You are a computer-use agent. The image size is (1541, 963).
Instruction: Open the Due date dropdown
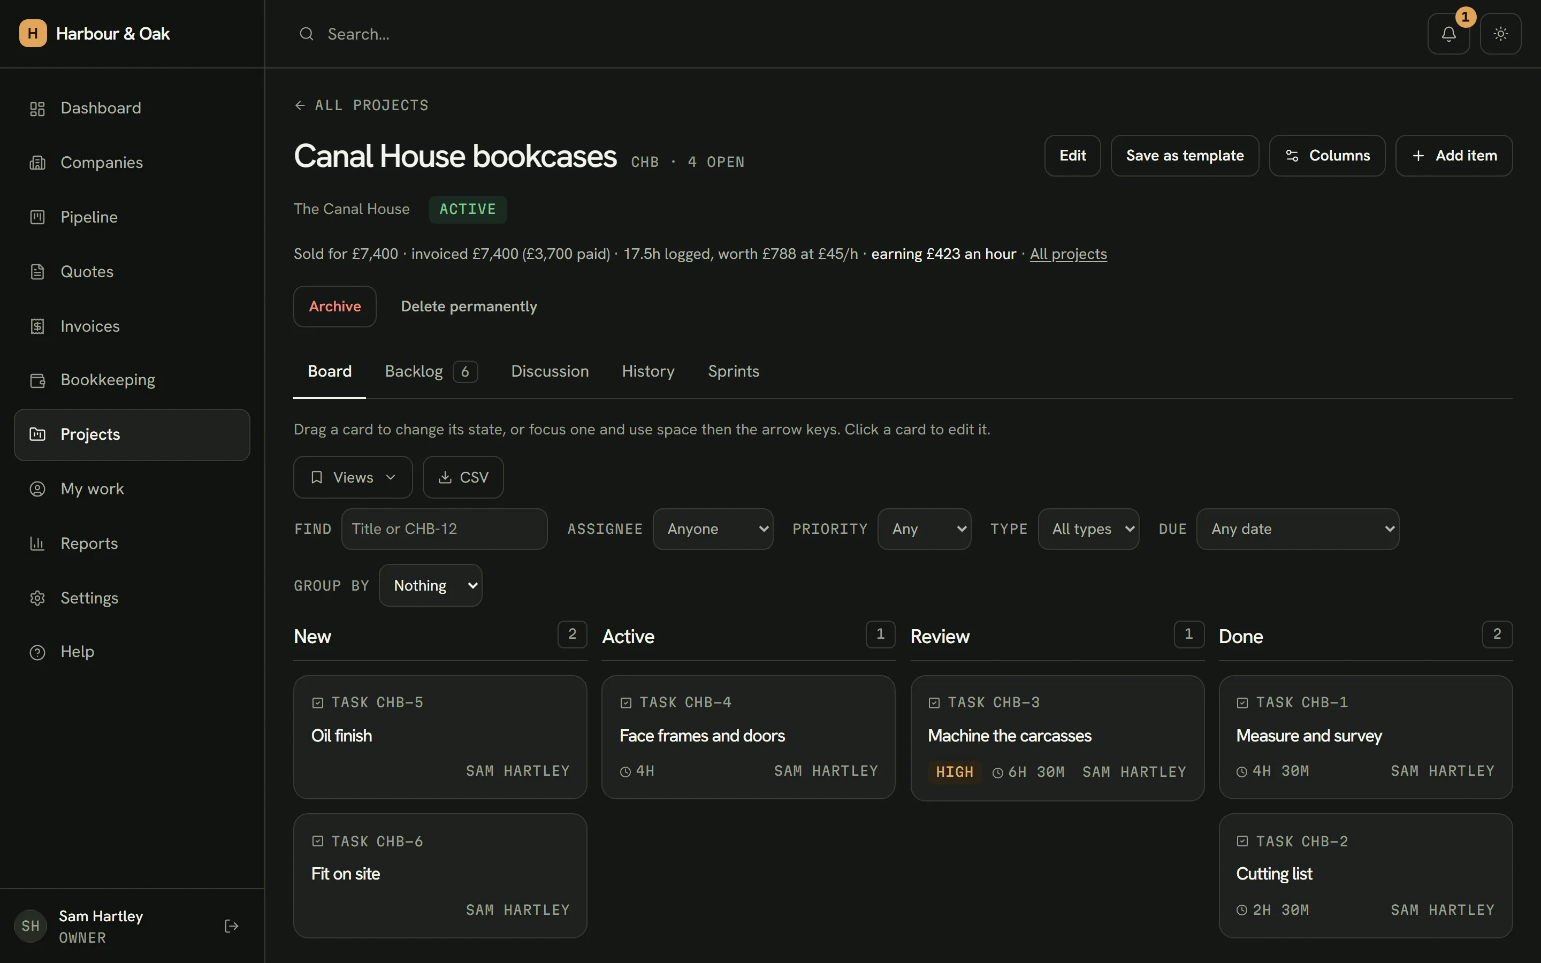(x=1297, y=529)
